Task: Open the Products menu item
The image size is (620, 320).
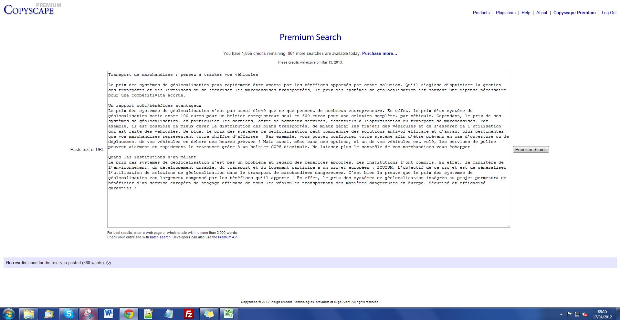Action: [481, 13]
